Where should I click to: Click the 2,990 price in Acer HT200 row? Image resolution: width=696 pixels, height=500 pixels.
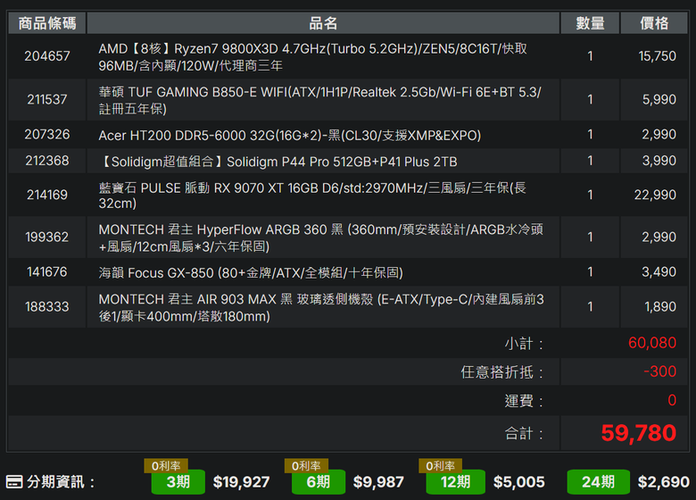click(x=659, y=135)
